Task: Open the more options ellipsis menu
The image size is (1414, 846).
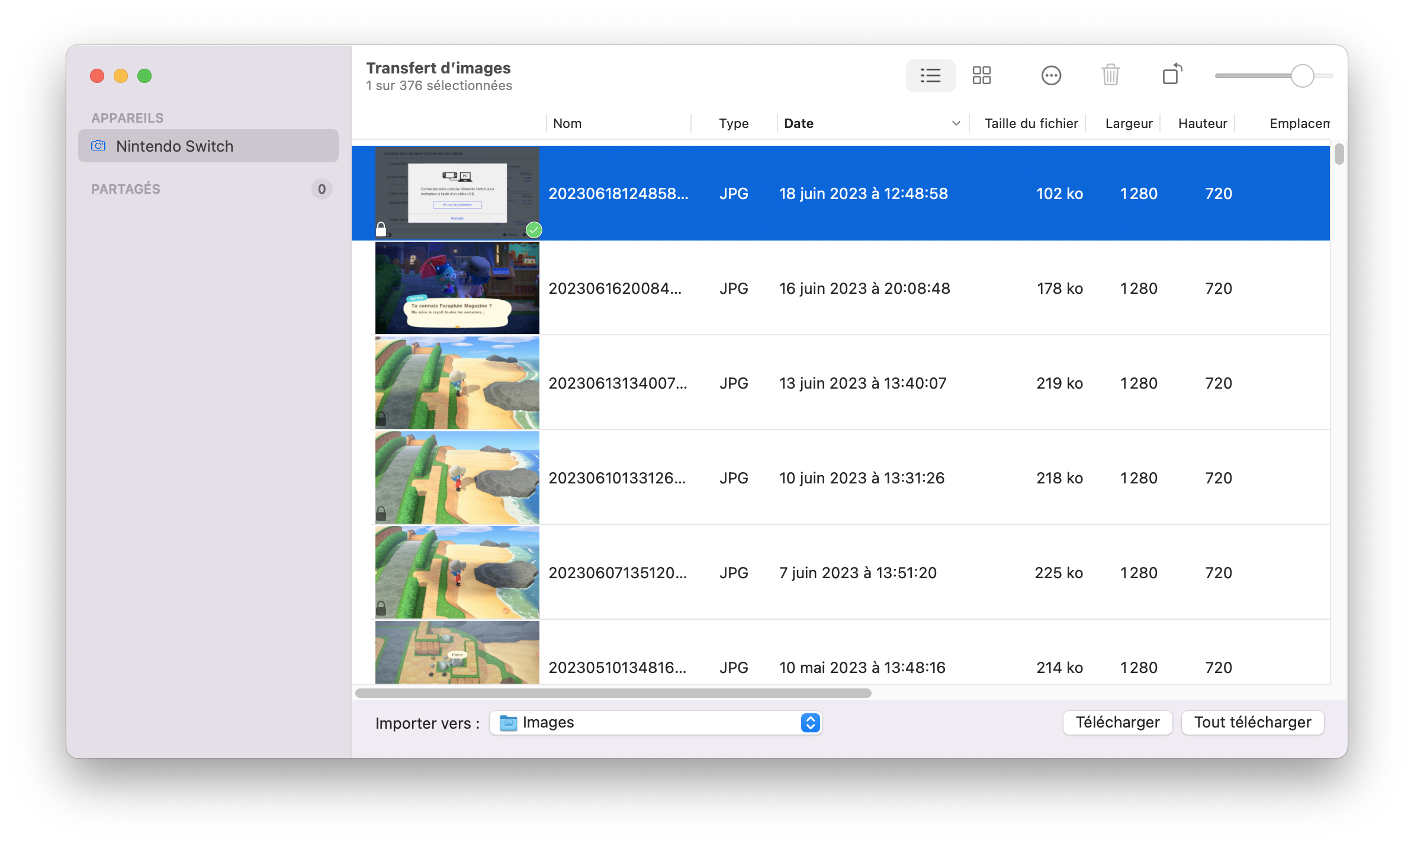Action: point(1051,76)
